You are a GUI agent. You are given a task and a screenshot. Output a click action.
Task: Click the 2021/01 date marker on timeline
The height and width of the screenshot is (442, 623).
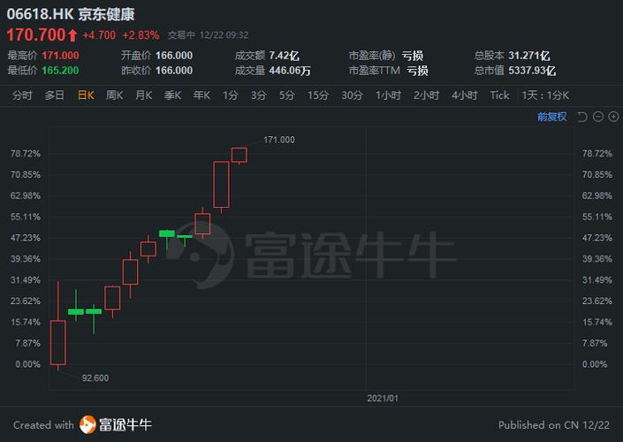(383, 398)
